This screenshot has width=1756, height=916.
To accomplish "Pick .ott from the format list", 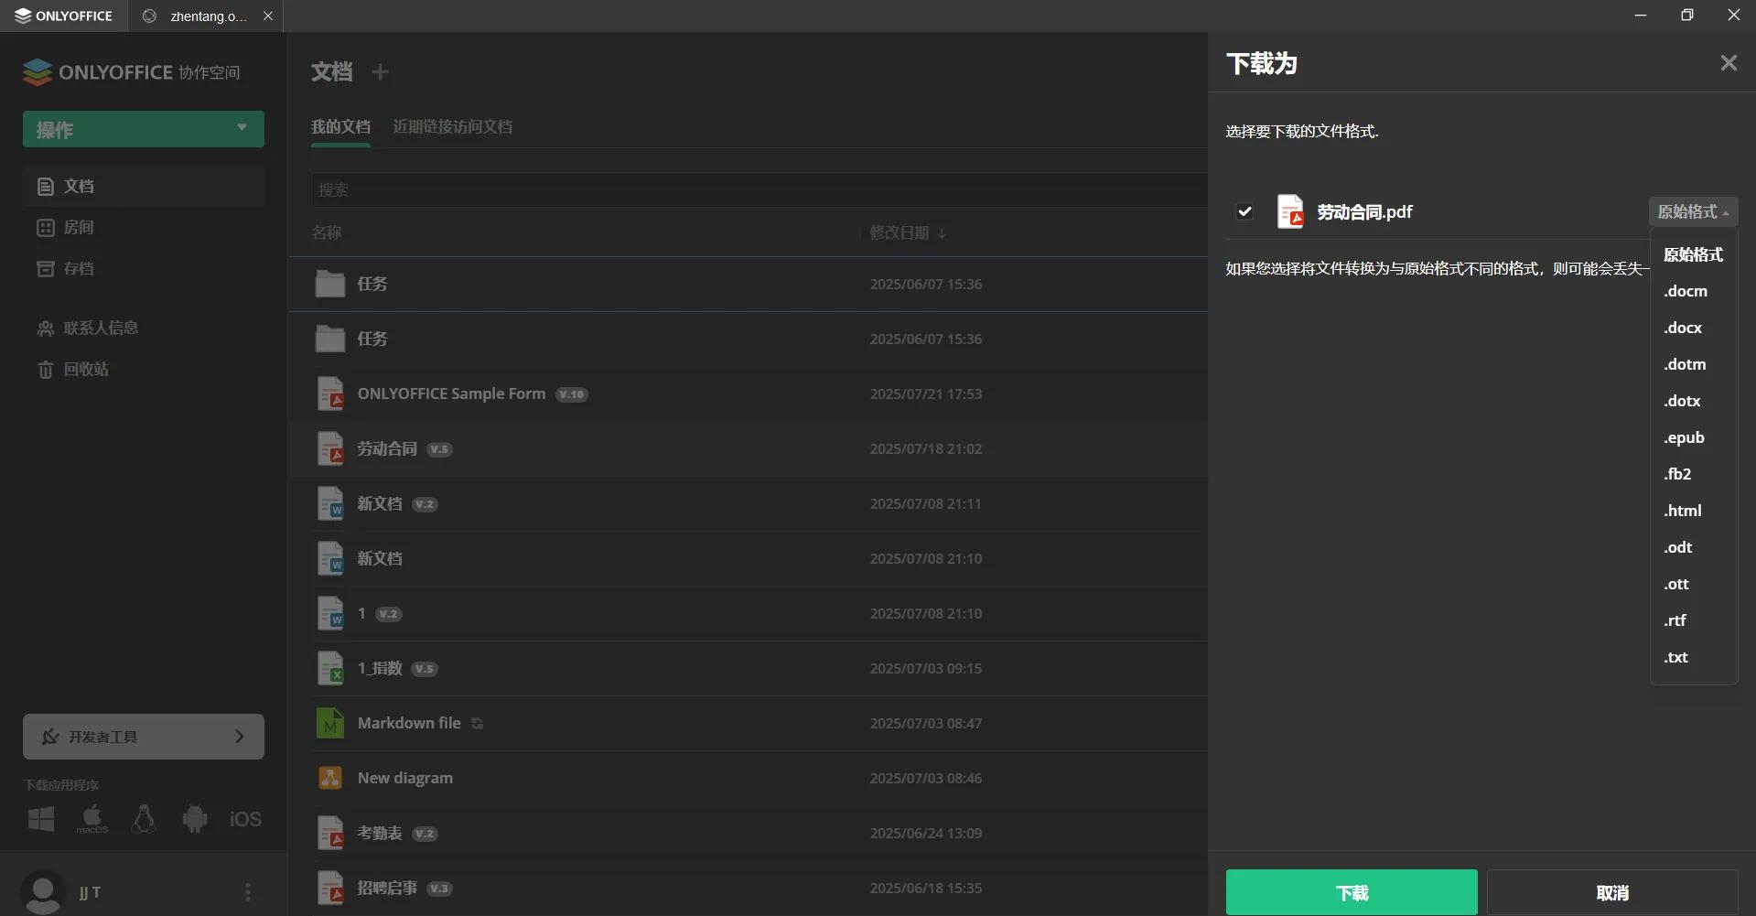I will pos(1693,584).
